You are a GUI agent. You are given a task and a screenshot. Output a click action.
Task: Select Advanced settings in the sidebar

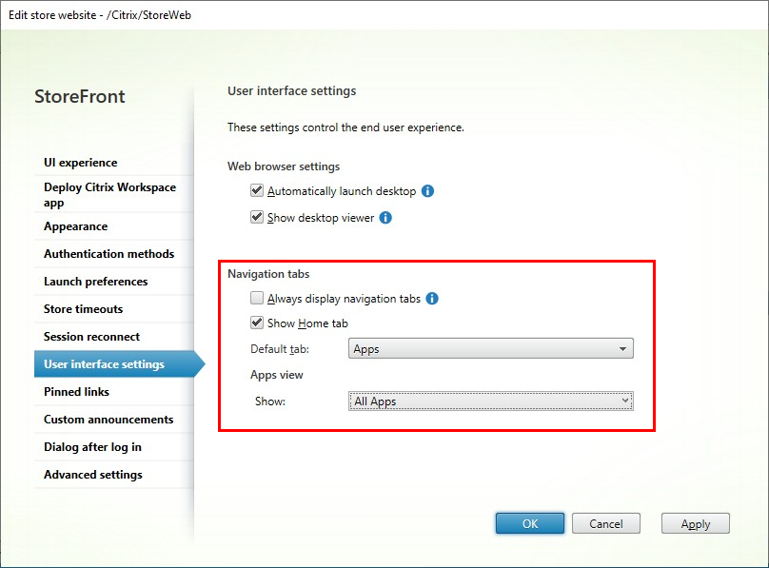click(93, 475)
